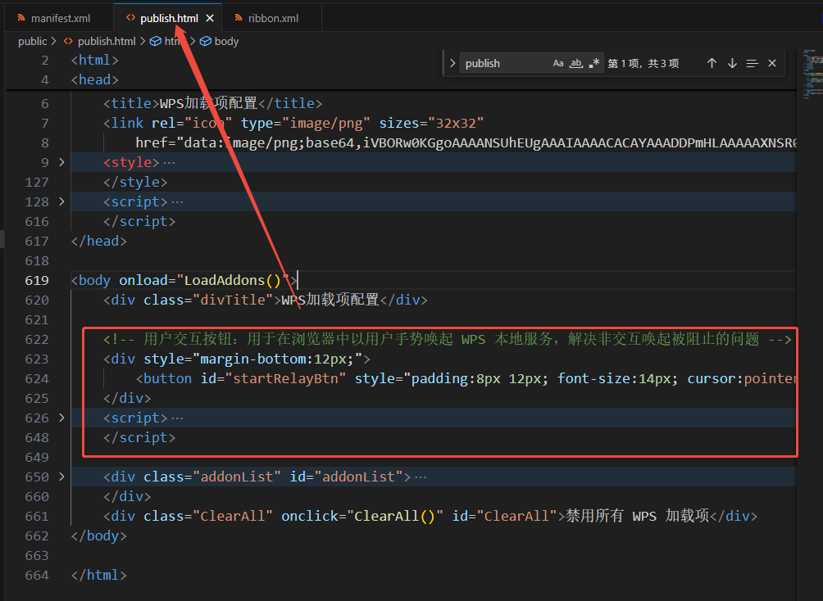Expand folded style block on line 9

click(62, 162)
